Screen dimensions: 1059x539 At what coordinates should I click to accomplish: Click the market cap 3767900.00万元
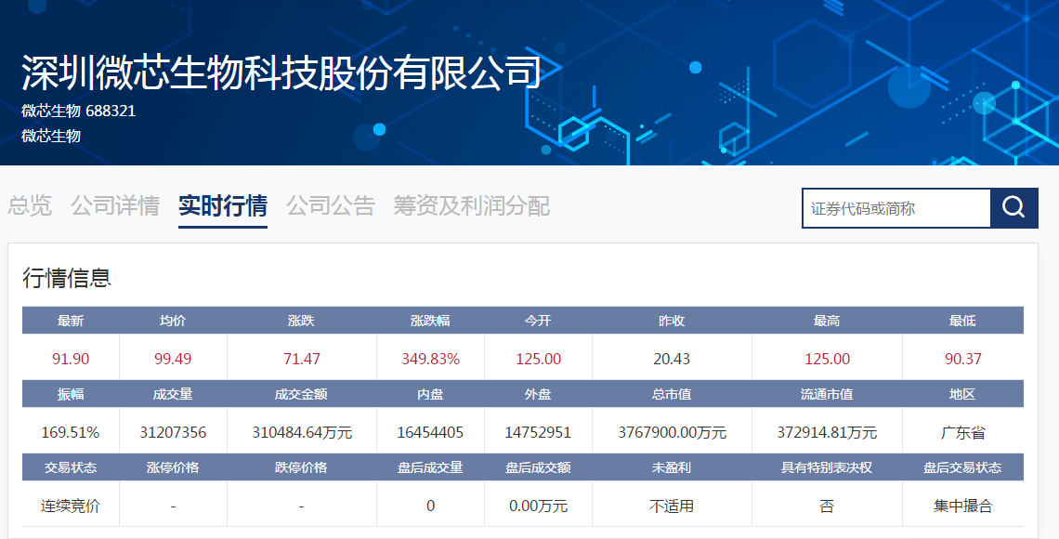(x=672, y=432)
